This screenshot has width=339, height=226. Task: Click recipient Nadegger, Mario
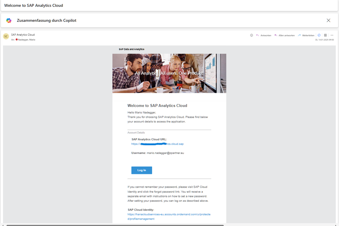coord(27,40)
